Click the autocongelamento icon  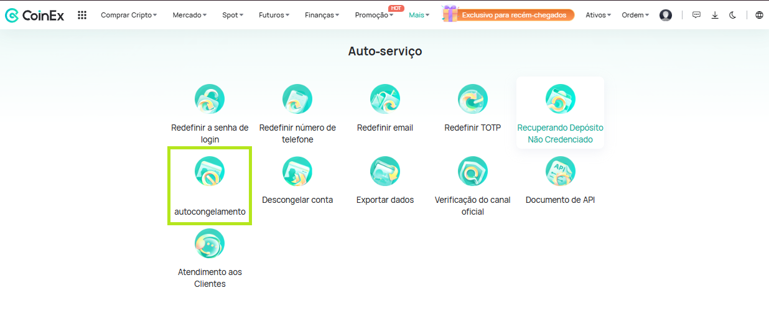coord(210,171)
